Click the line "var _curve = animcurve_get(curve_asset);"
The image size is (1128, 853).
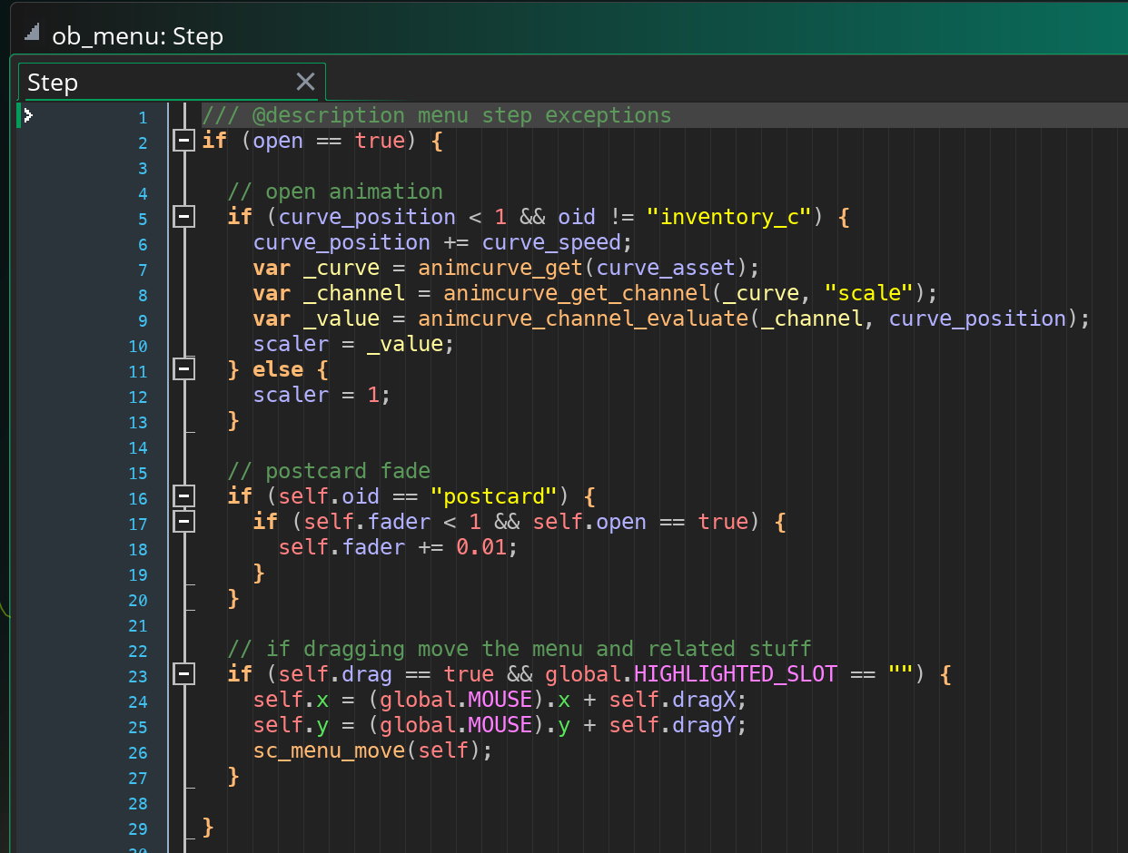click(506, 268)
